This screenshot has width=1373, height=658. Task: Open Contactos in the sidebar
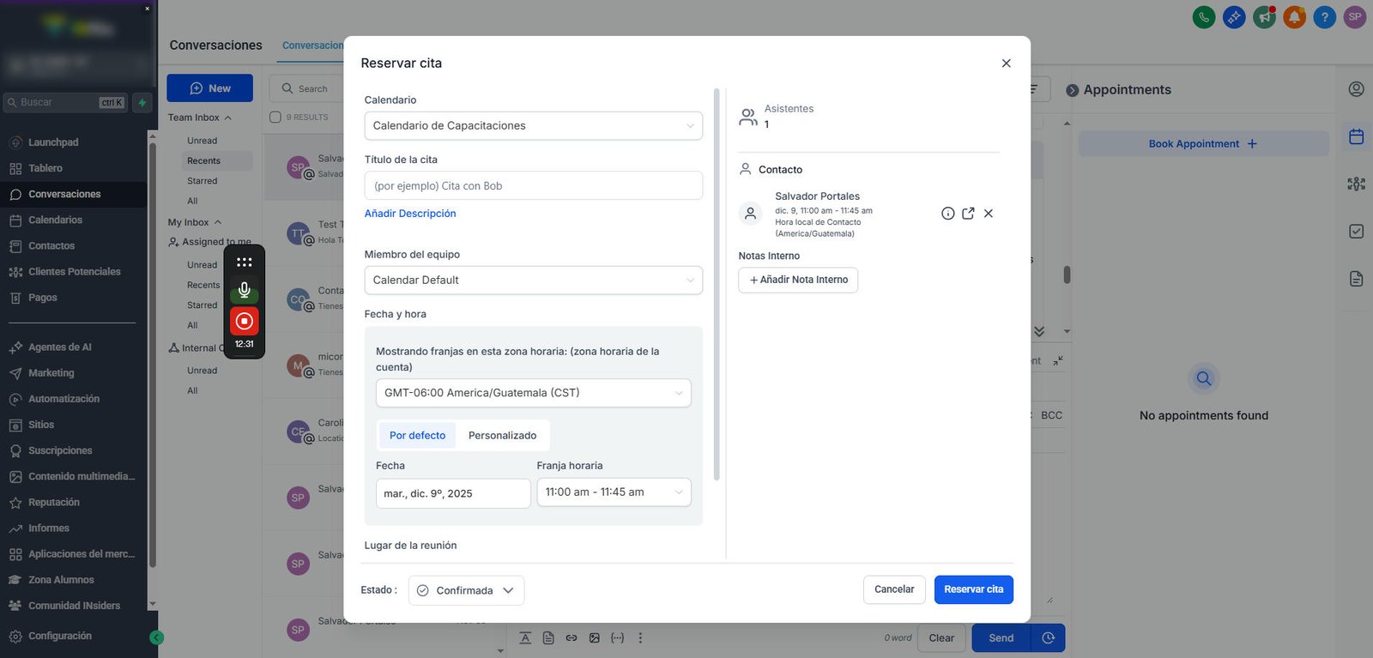coord(51,246)
